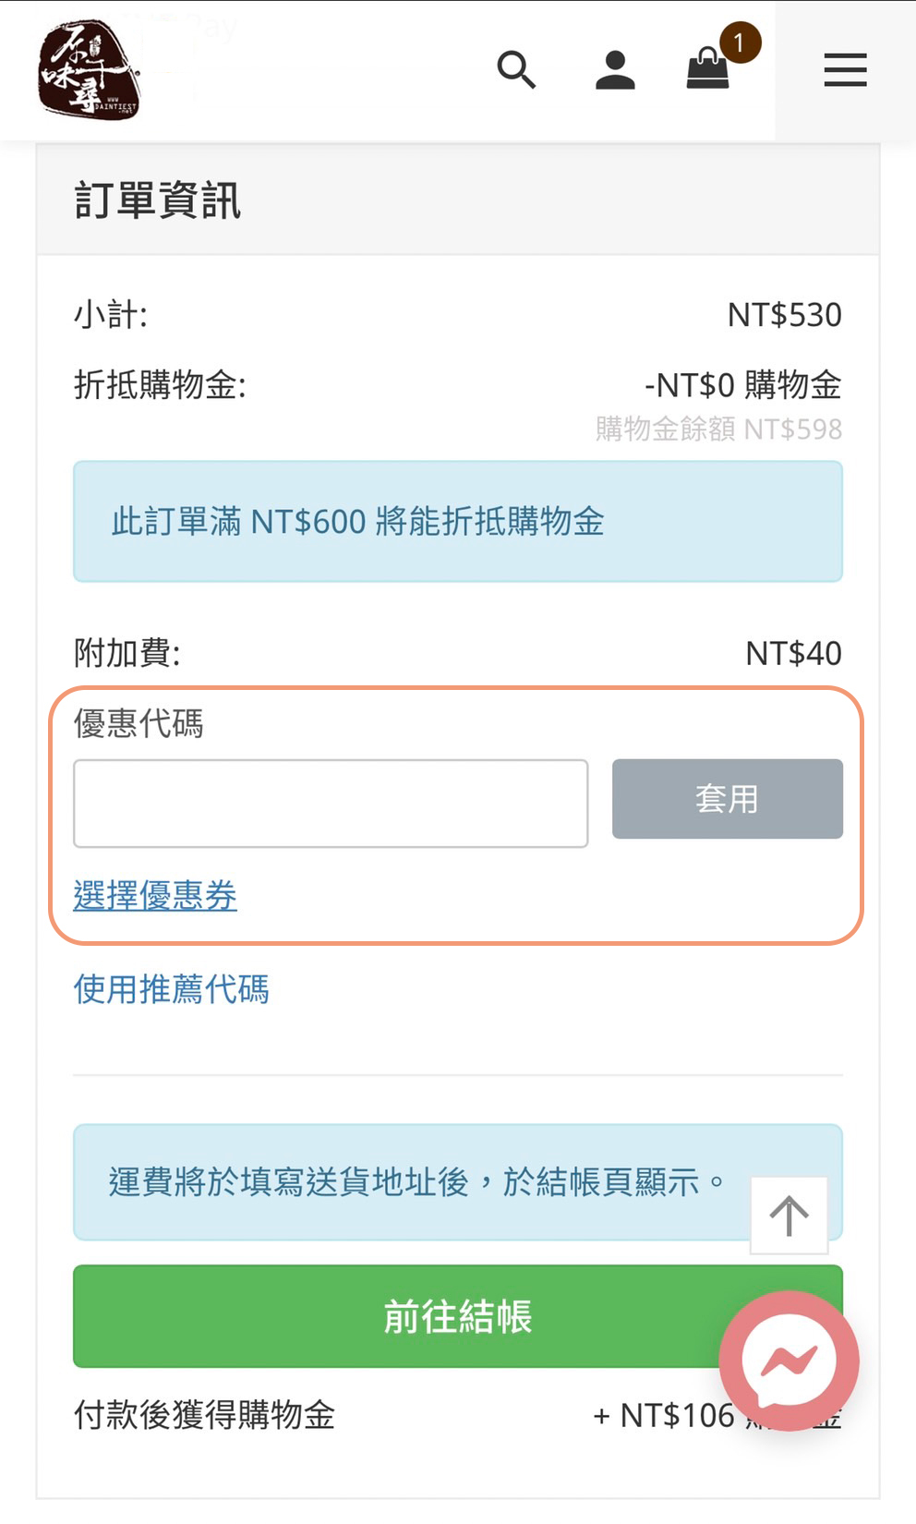Open the 選擇優惠券 coupon selection link

pos(155,895)
